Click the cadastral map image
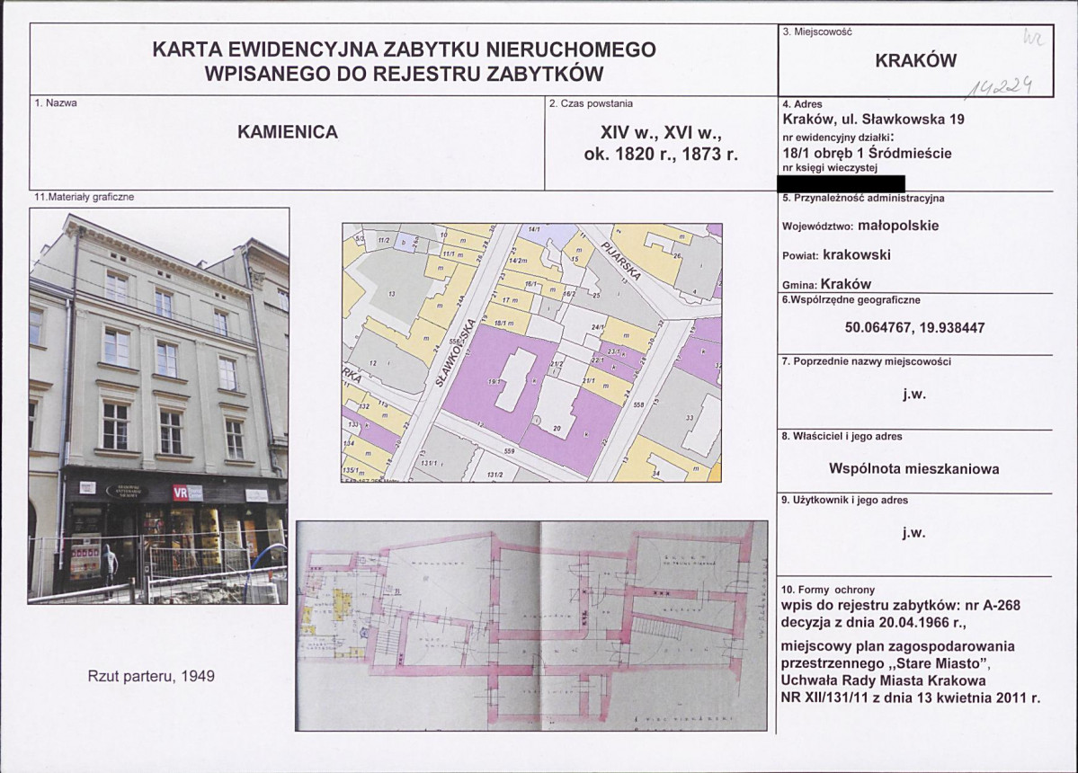Screen dimensions: 1078x773 pos(532,353)
